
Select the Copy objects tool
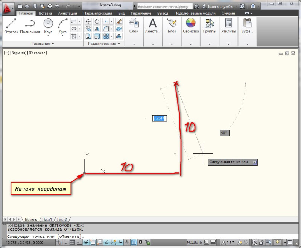[x=88, y=29]
